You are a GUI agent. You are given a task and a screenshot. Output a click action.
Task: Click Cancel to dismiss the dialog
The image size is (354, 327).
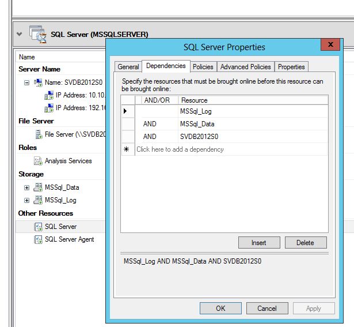(x=267, y=309)
